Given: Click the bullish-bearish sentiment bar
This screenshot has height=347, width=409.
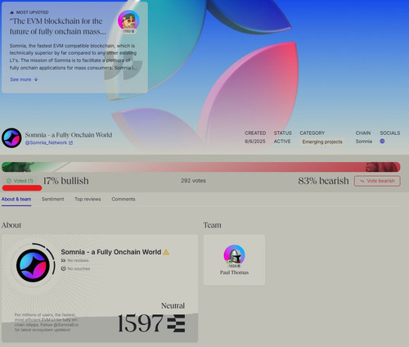Looking at the screenshot, I should coord(201,167).
